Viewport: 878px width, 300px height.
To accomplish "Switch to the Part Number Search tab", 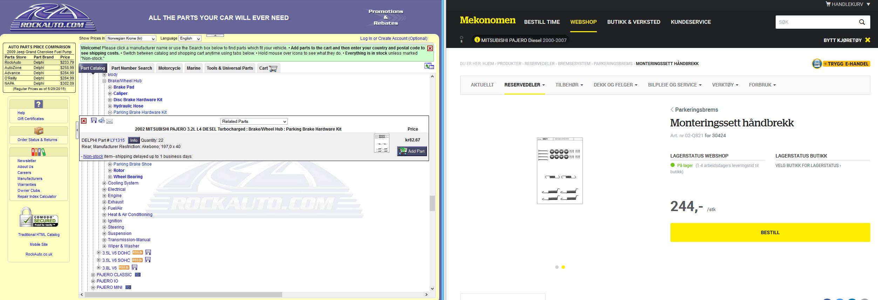I will (132, 68).
